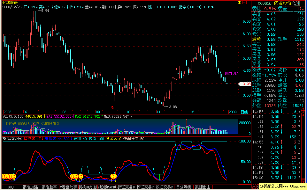Select the 买④ 3.95 bid row
Viewport: 307px width, 190px height.
pos(278,60)
